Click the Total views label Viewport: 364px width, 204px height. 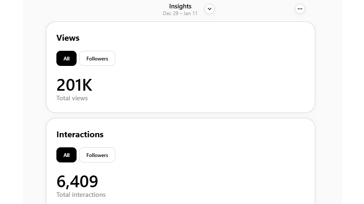(x=72, y=98)
